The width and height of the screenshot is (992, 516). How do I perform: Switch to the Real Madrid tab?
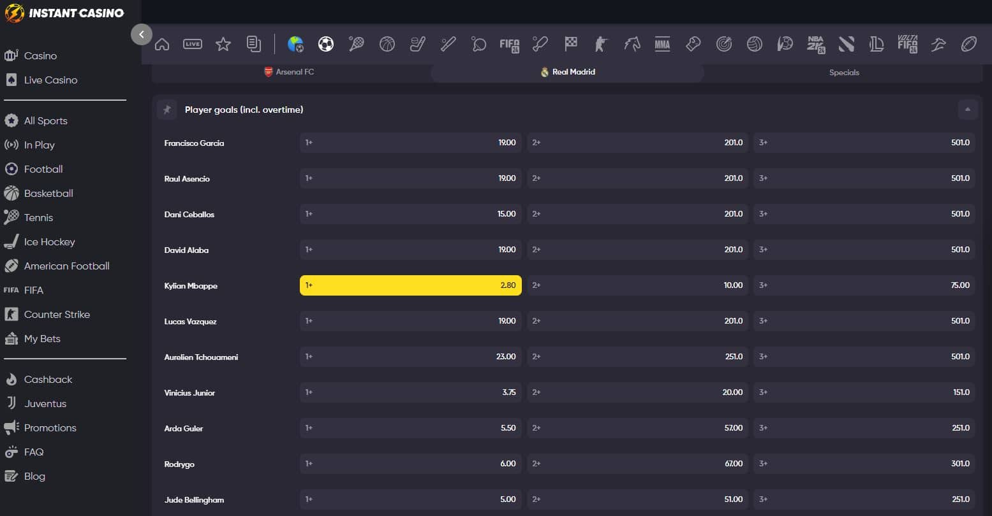pos(568,72)
